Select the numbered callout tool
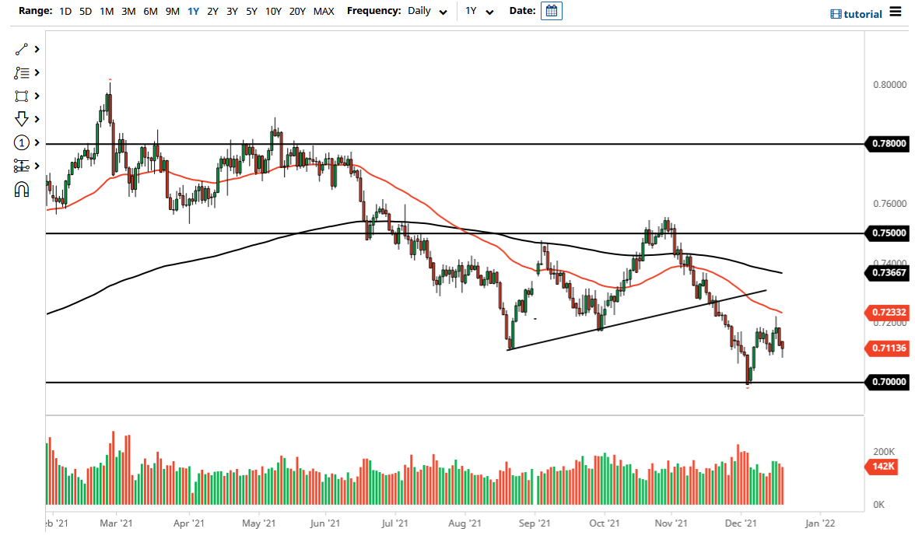Image resolution: width=915 pixels, height=539 pixels. click(x=22, y=142)
